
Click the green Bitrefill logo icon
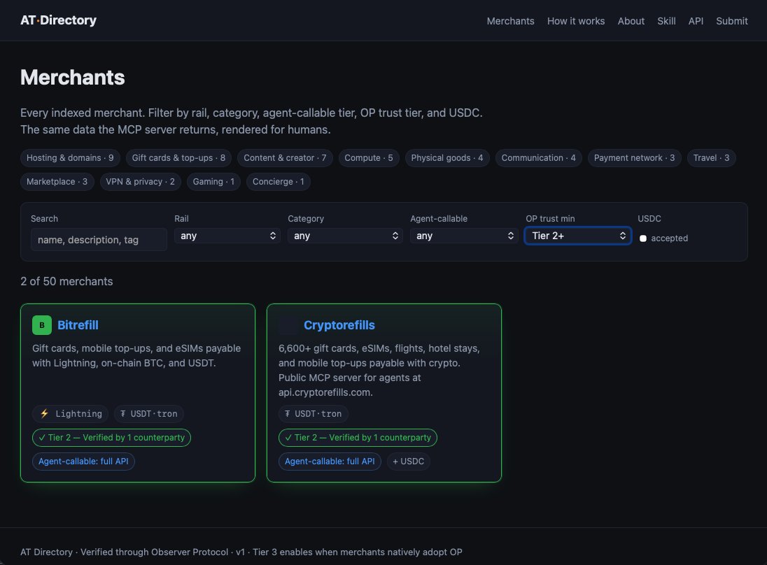(x=41, y=325)
